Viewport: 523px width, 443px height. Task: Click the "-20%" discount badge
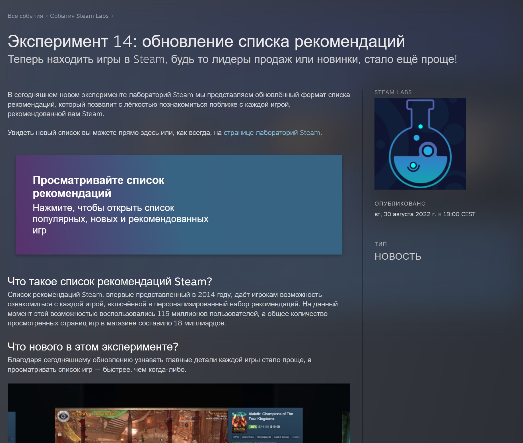click(x=253, y=427)
